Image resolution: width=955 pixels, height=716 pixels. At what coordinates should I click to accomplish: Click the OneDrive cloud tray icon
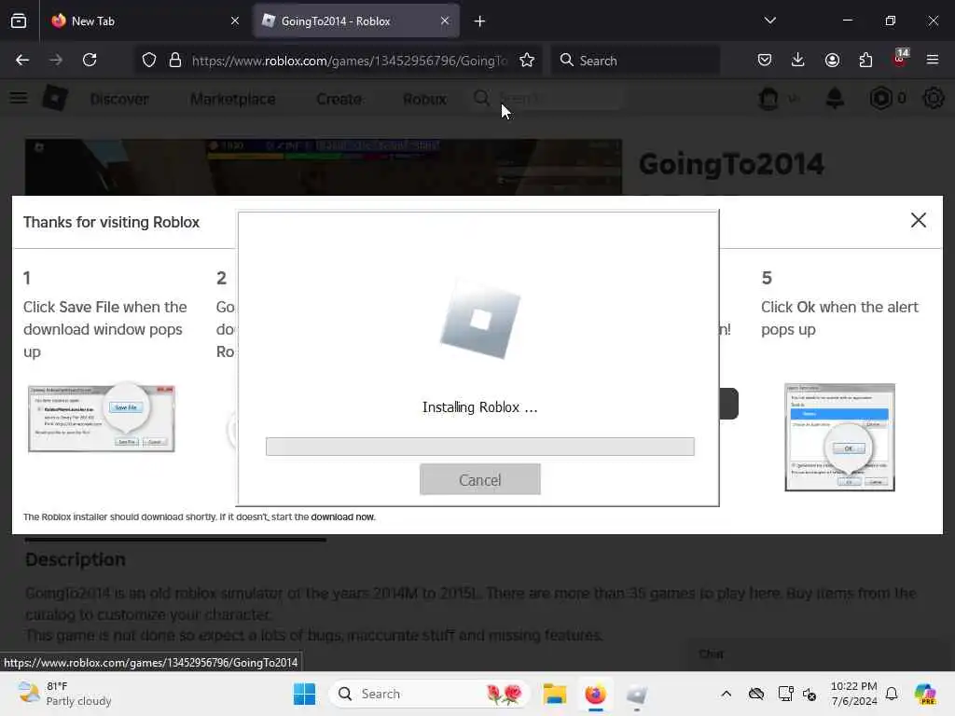click(x=755, y=694)
